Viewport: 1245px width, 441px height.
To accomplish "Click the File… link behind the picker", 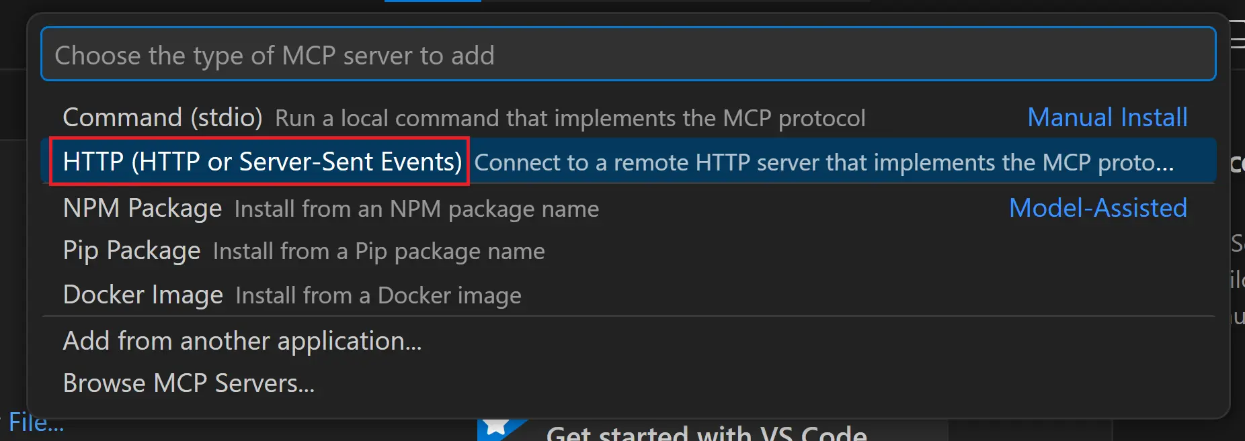I will click(35, 423).
